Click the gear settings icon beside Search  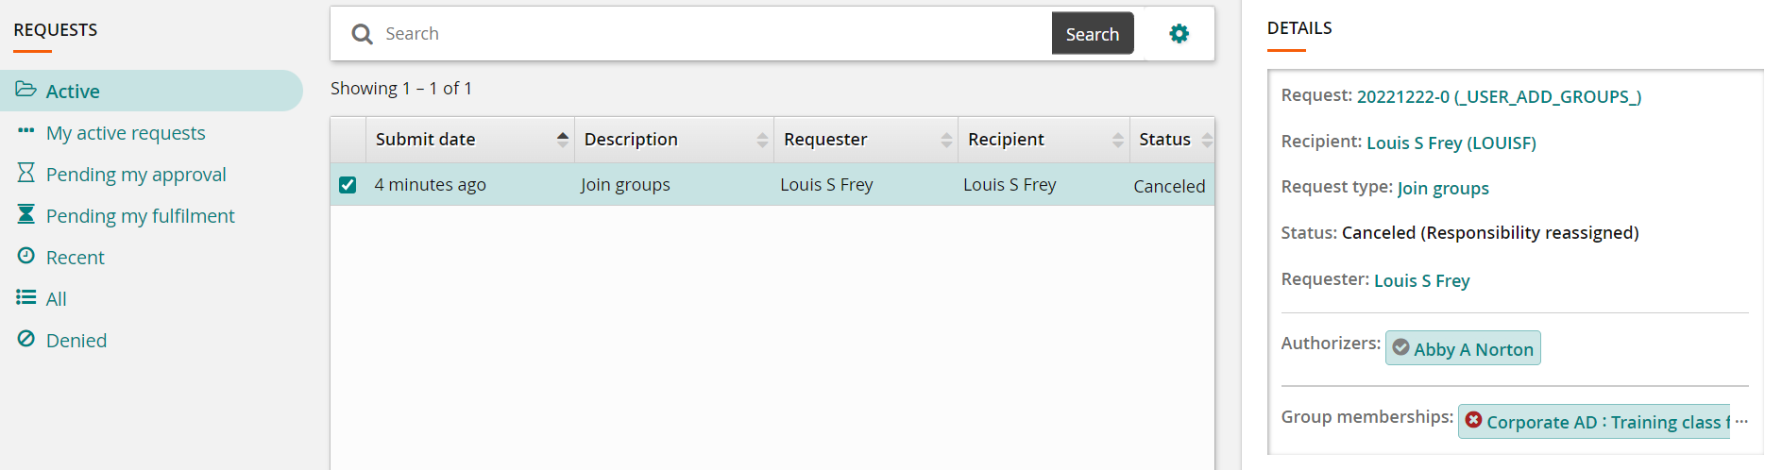coord(1179,34)
